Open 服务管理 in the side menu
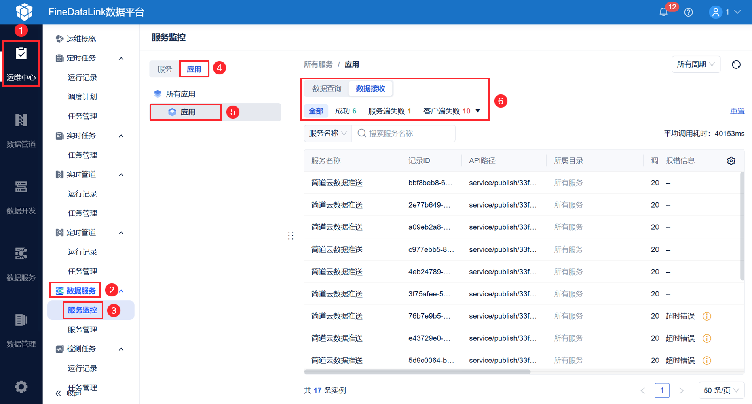The width and height of the screenshot is (752, 404). (82, 330)
